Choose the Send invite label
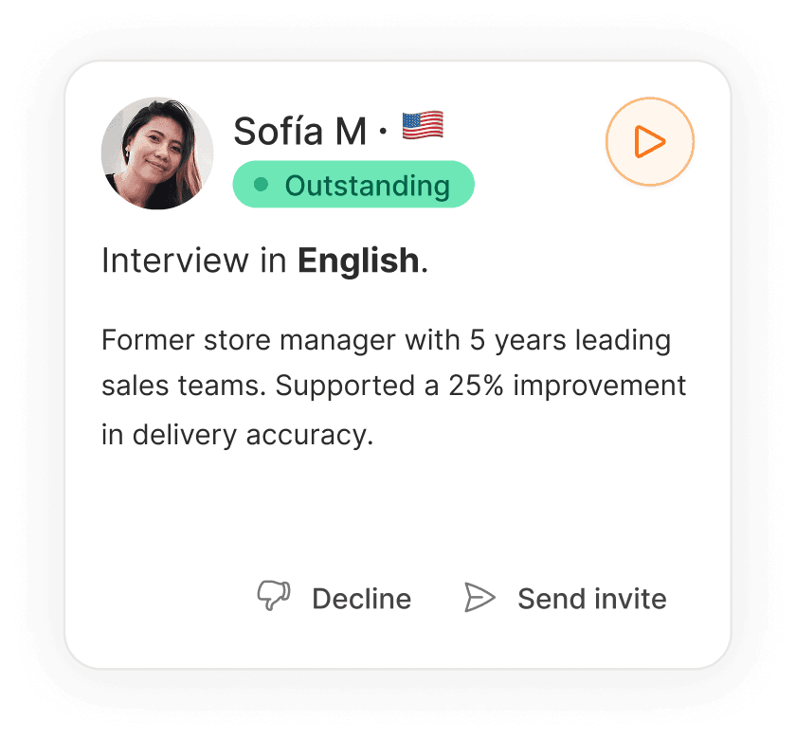Screen dimensions: 796x738 592,599
